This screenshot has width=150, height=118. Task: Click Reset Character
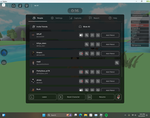(x=71, y=97)
